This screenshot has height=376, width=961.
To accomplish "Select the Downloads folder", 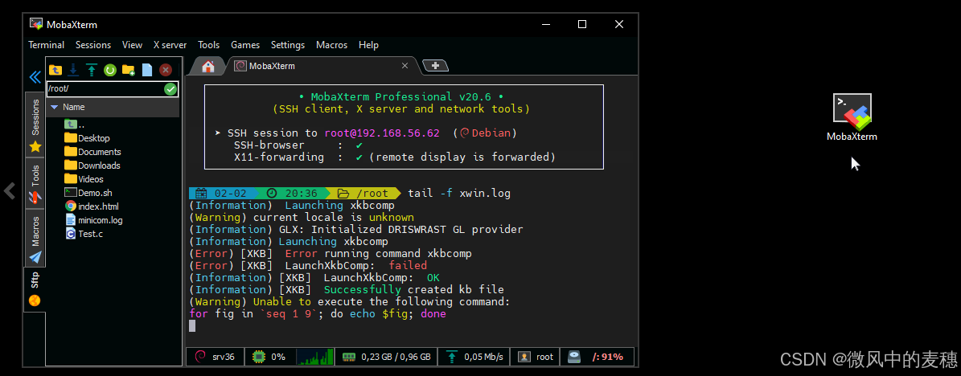I will tap(92, 166).
